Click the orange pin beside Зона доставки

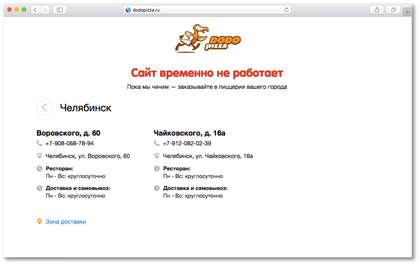(39, 222)
